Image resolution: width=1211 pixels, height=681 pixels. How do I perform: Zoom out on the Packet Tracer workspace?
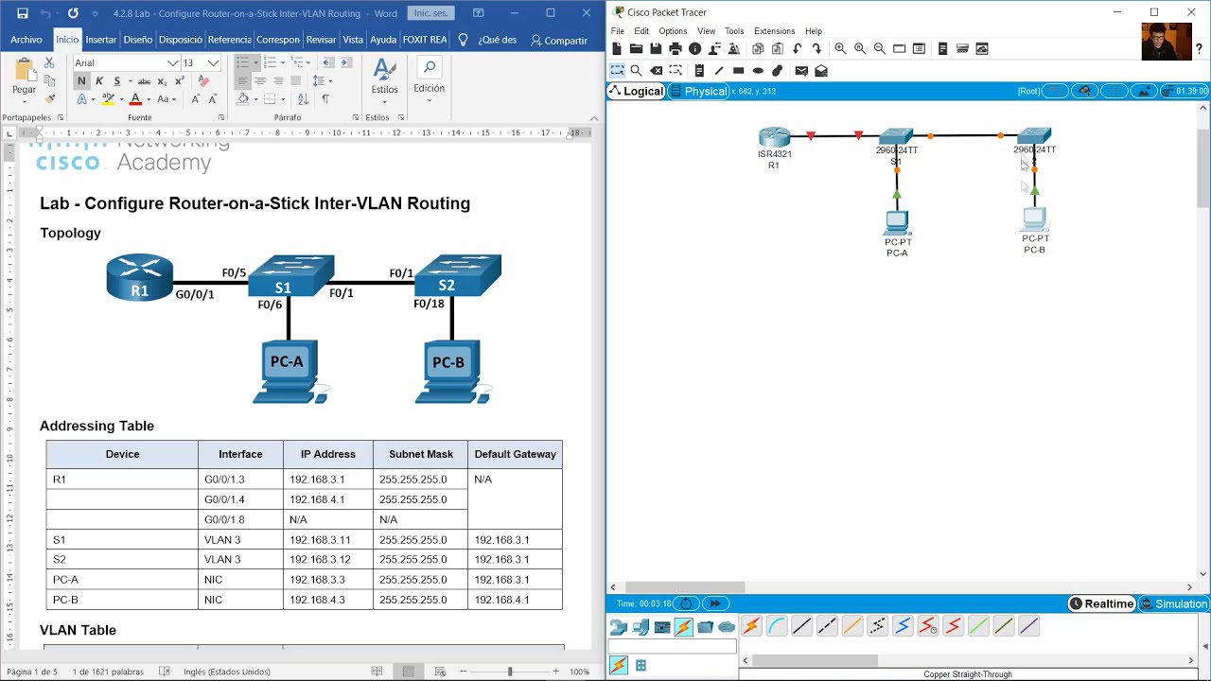(x=880, y=48)
